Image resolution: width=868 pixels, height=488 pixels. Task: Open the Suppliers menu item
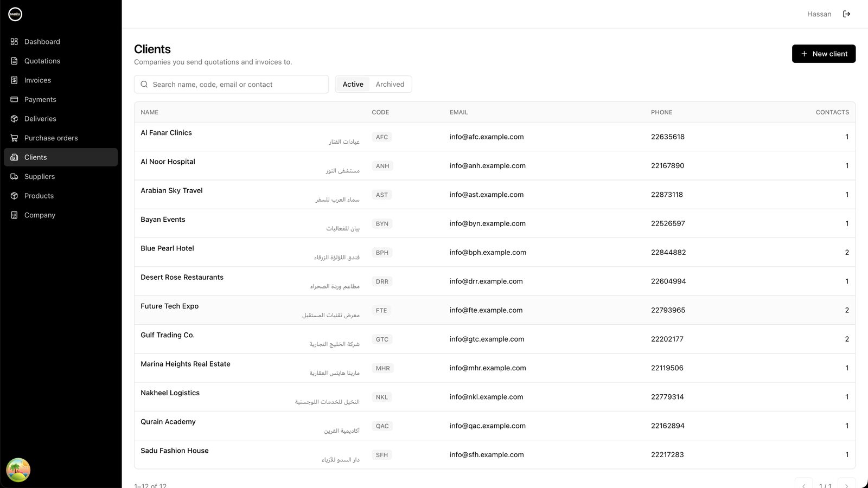point(61,176)
